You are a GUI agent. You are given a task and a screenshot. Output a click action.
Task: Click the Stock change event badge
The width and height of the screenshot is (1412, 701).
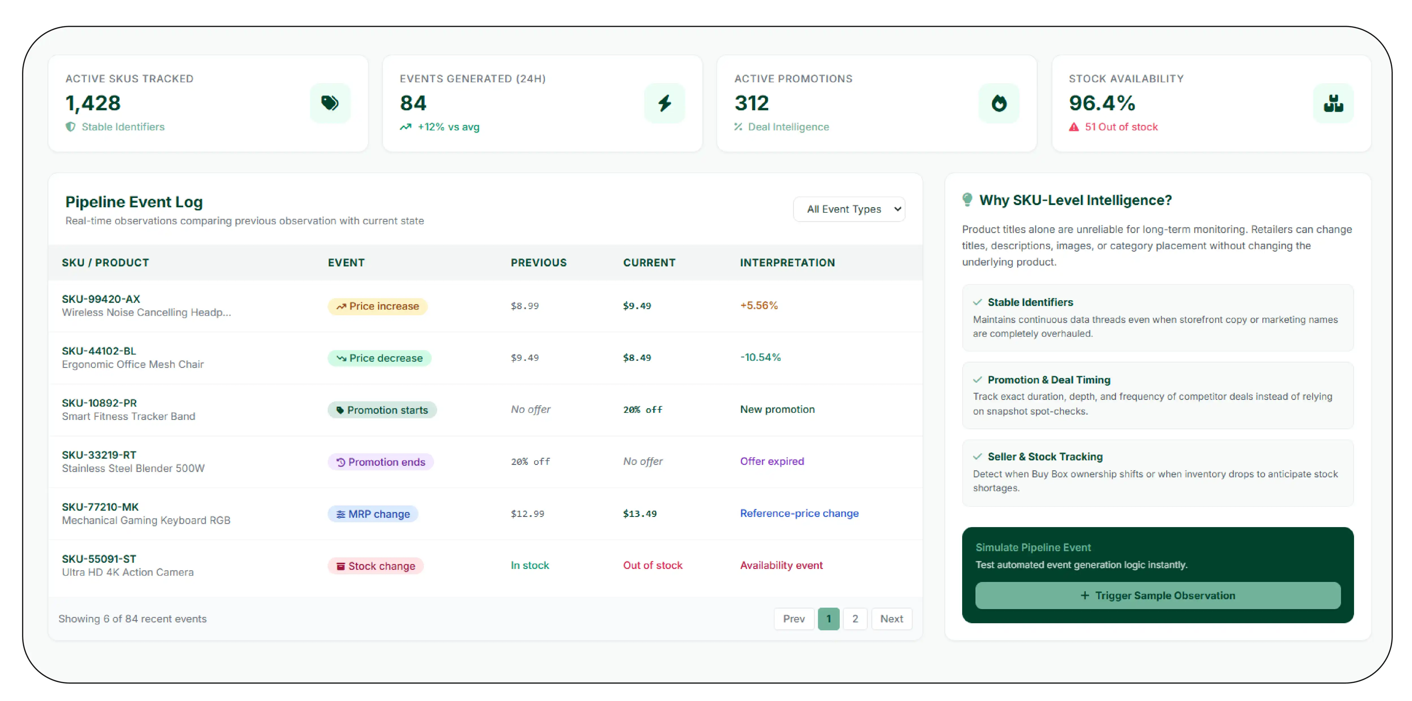point(375,566)
